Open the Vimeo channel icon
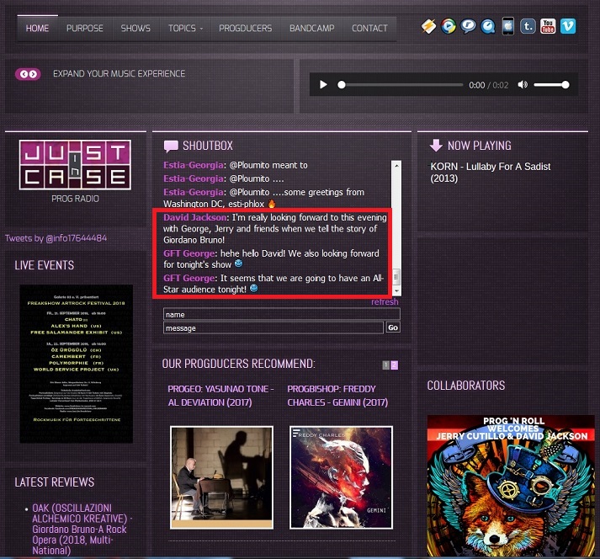The image size is (600, 559). (x=568, y=26)
